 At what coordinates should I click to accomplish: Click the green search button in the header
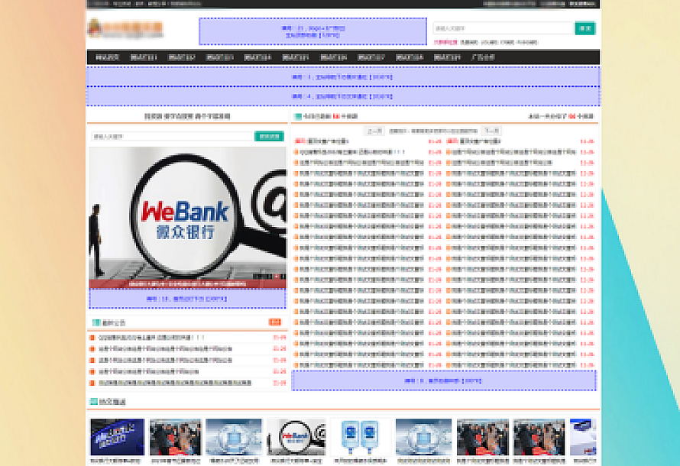(x=585, y=28)
